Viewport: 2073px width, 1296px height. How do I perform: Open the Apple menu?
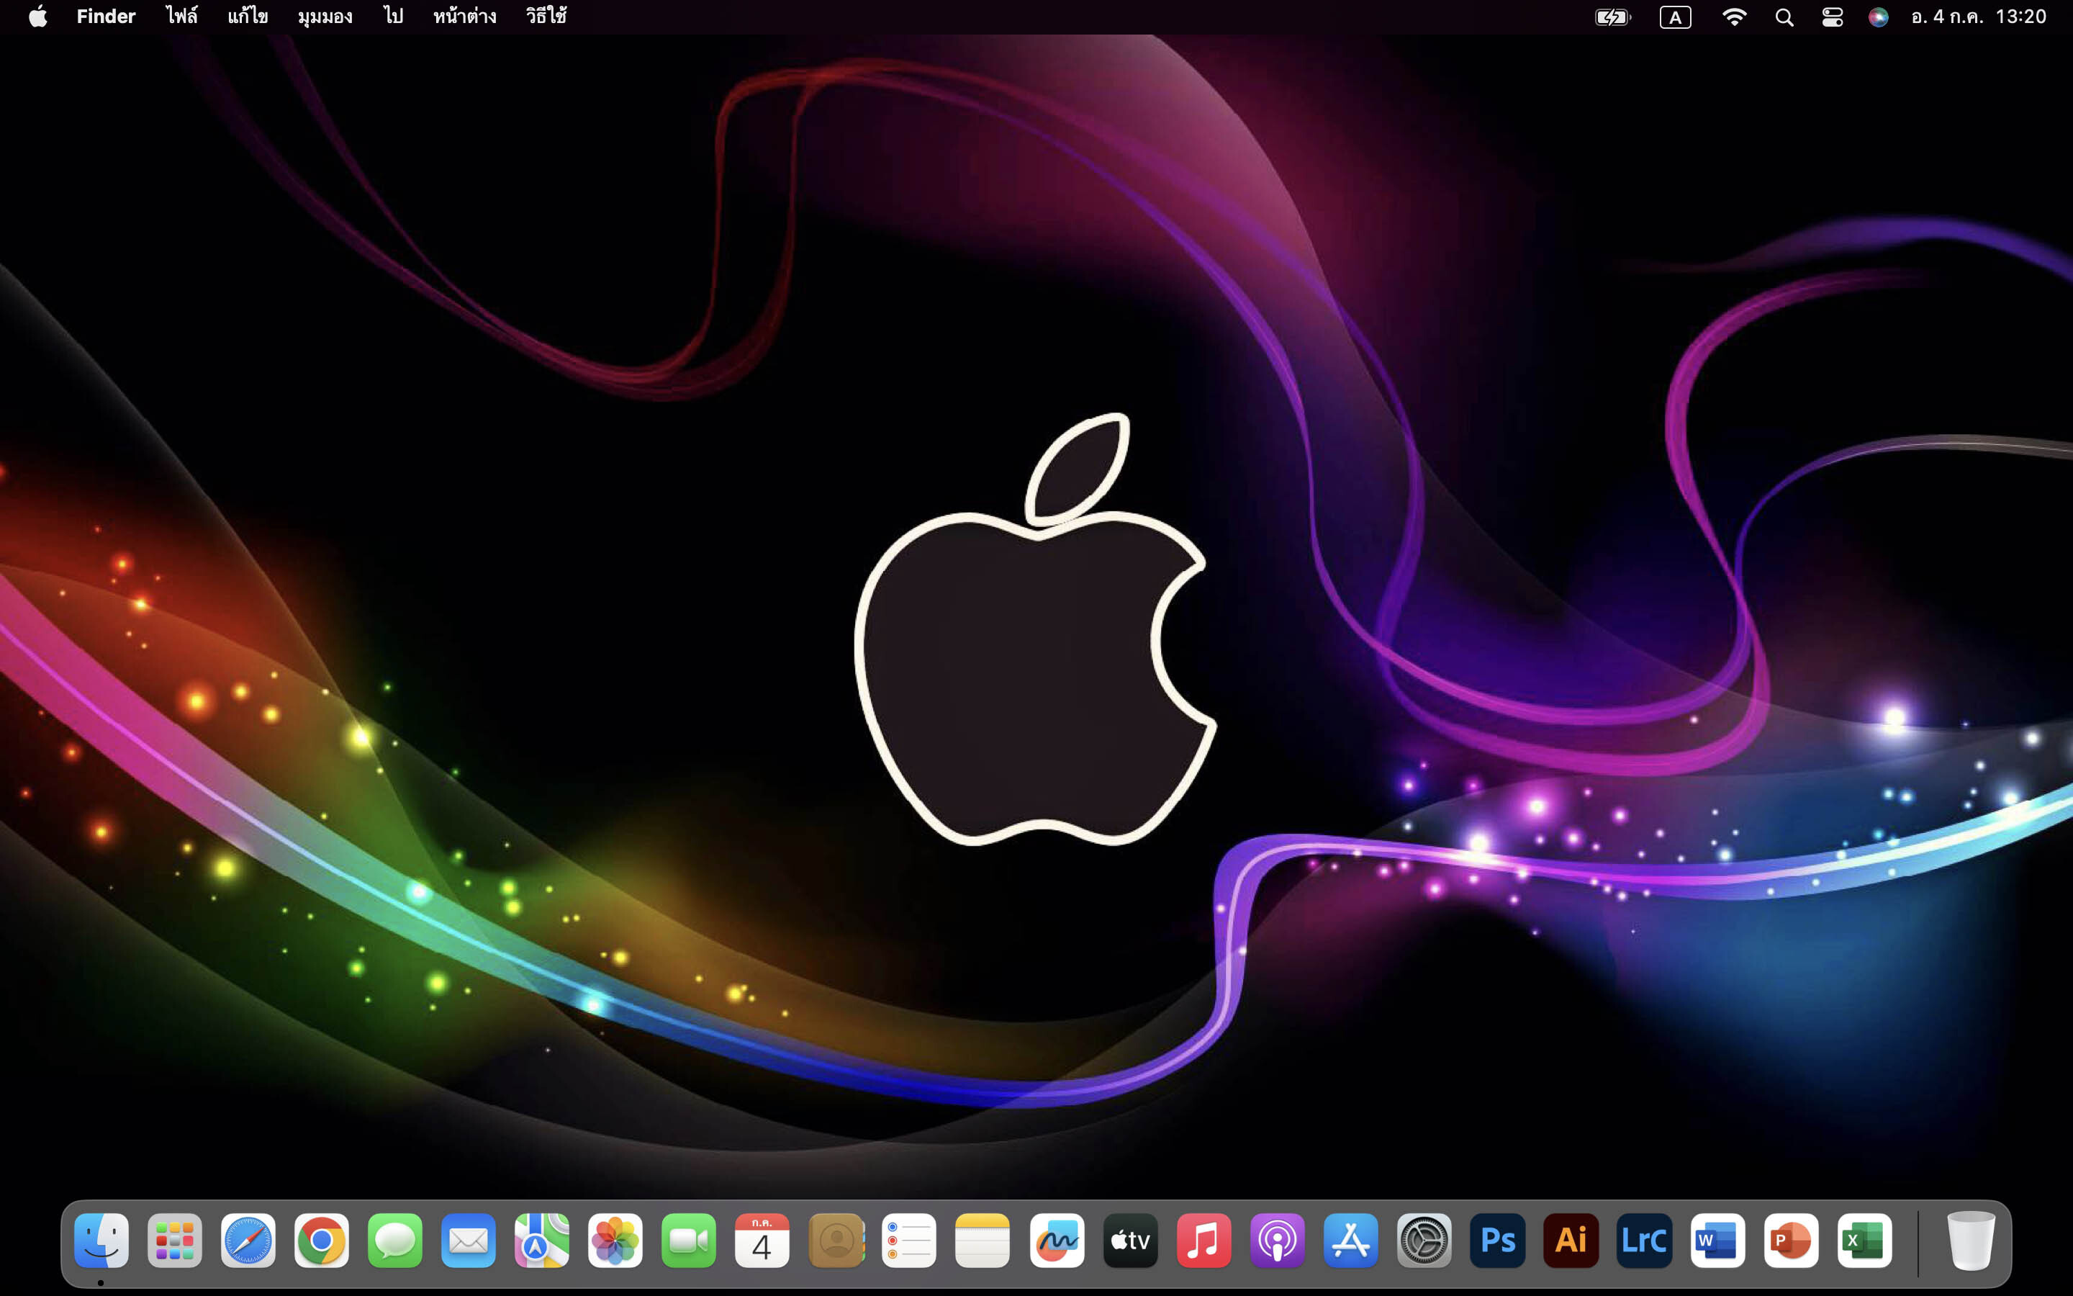pos(37,17)
